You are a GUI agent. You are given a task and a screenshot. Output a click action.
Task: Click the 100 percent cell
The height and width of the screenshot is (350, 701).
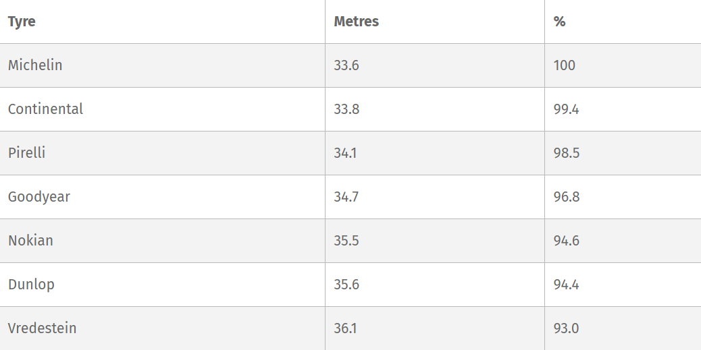click(564, 65)
